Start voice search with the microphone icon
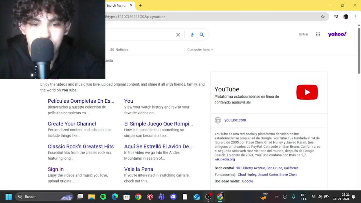 [192, 35]
